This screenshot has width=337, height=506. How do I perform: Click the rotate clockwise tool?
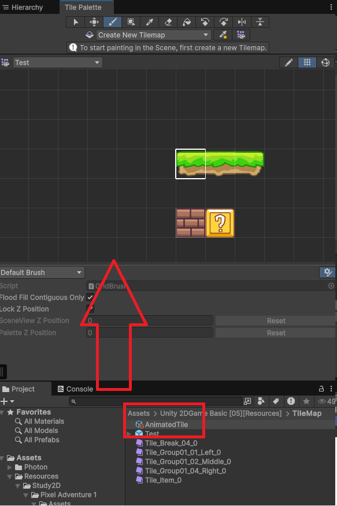pyautogui.click(x=224, y=22)
